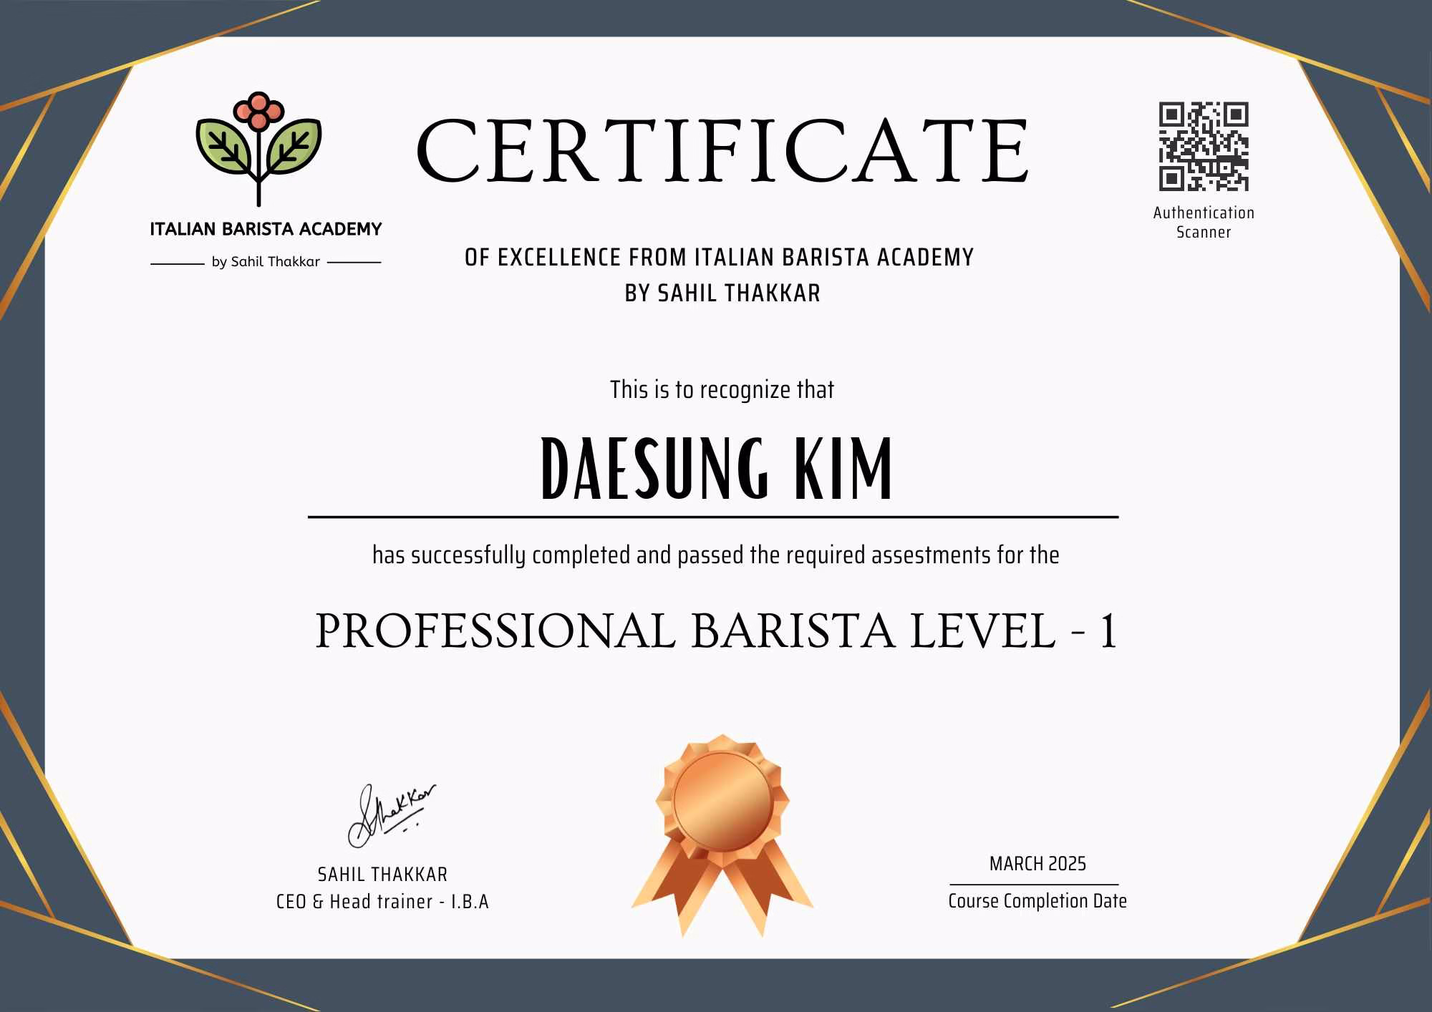Click the Course Completion Date label

tap(1037, 901)
